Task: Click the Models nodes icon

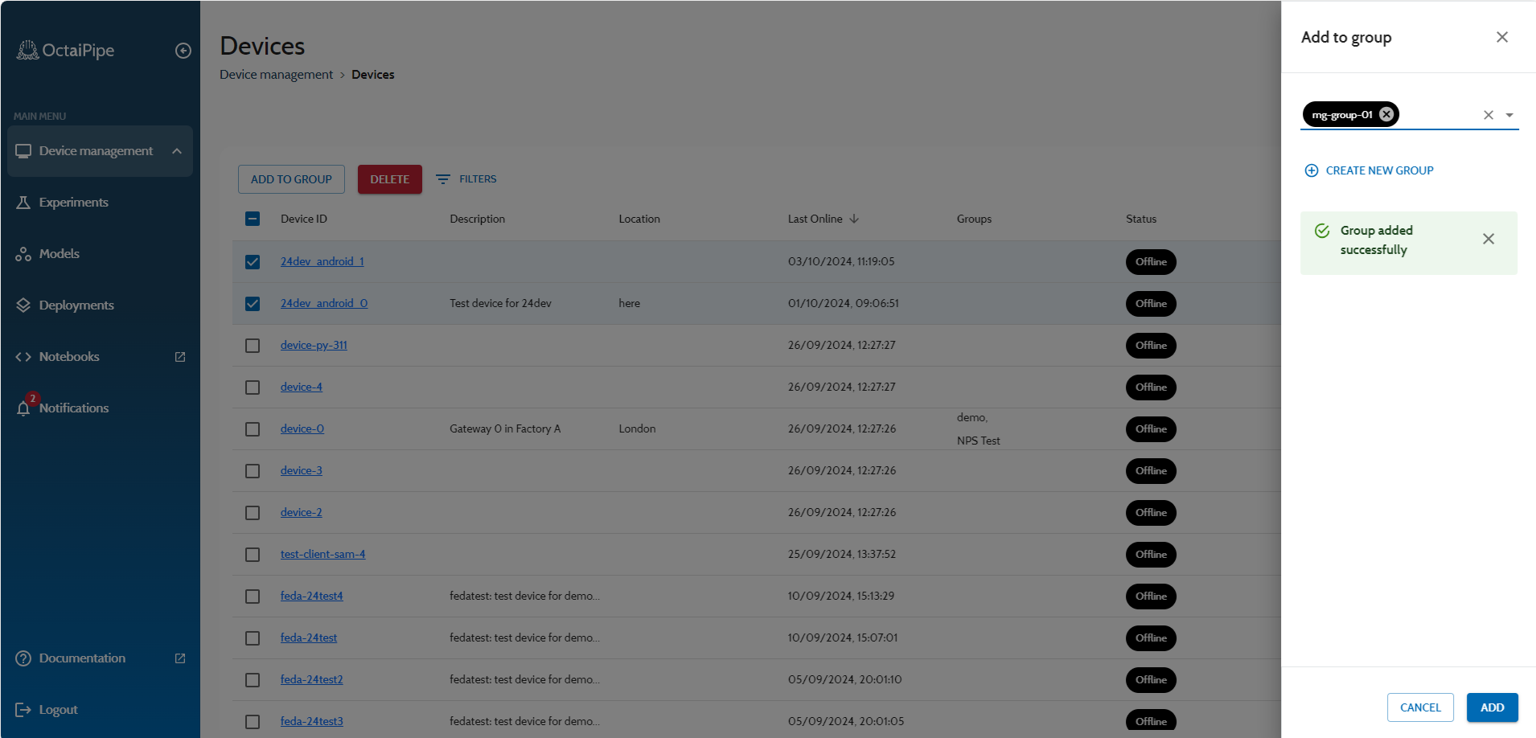Action: tap(23, 254)
